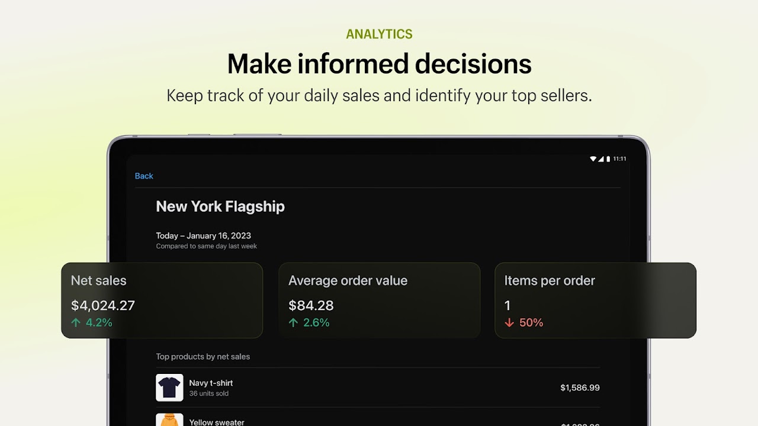Open the Navy t-shirt product thumbnail
Screen dimensions: 758x426
click(x=169, y=388)
